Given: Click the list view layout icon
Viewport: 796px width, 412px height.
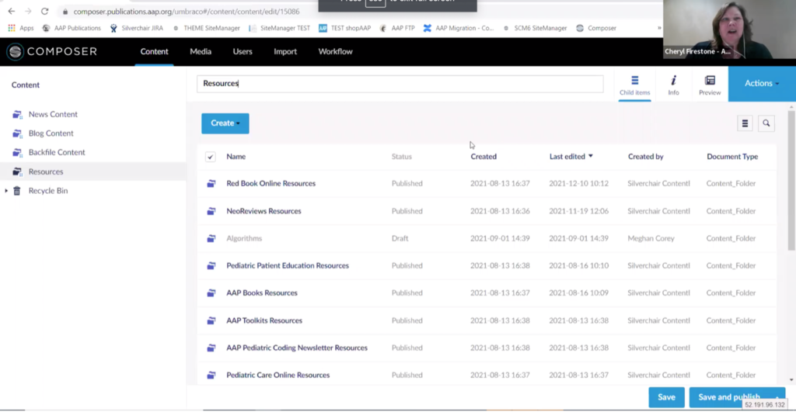Looking at the screenshot, I should tap(745, 123).
